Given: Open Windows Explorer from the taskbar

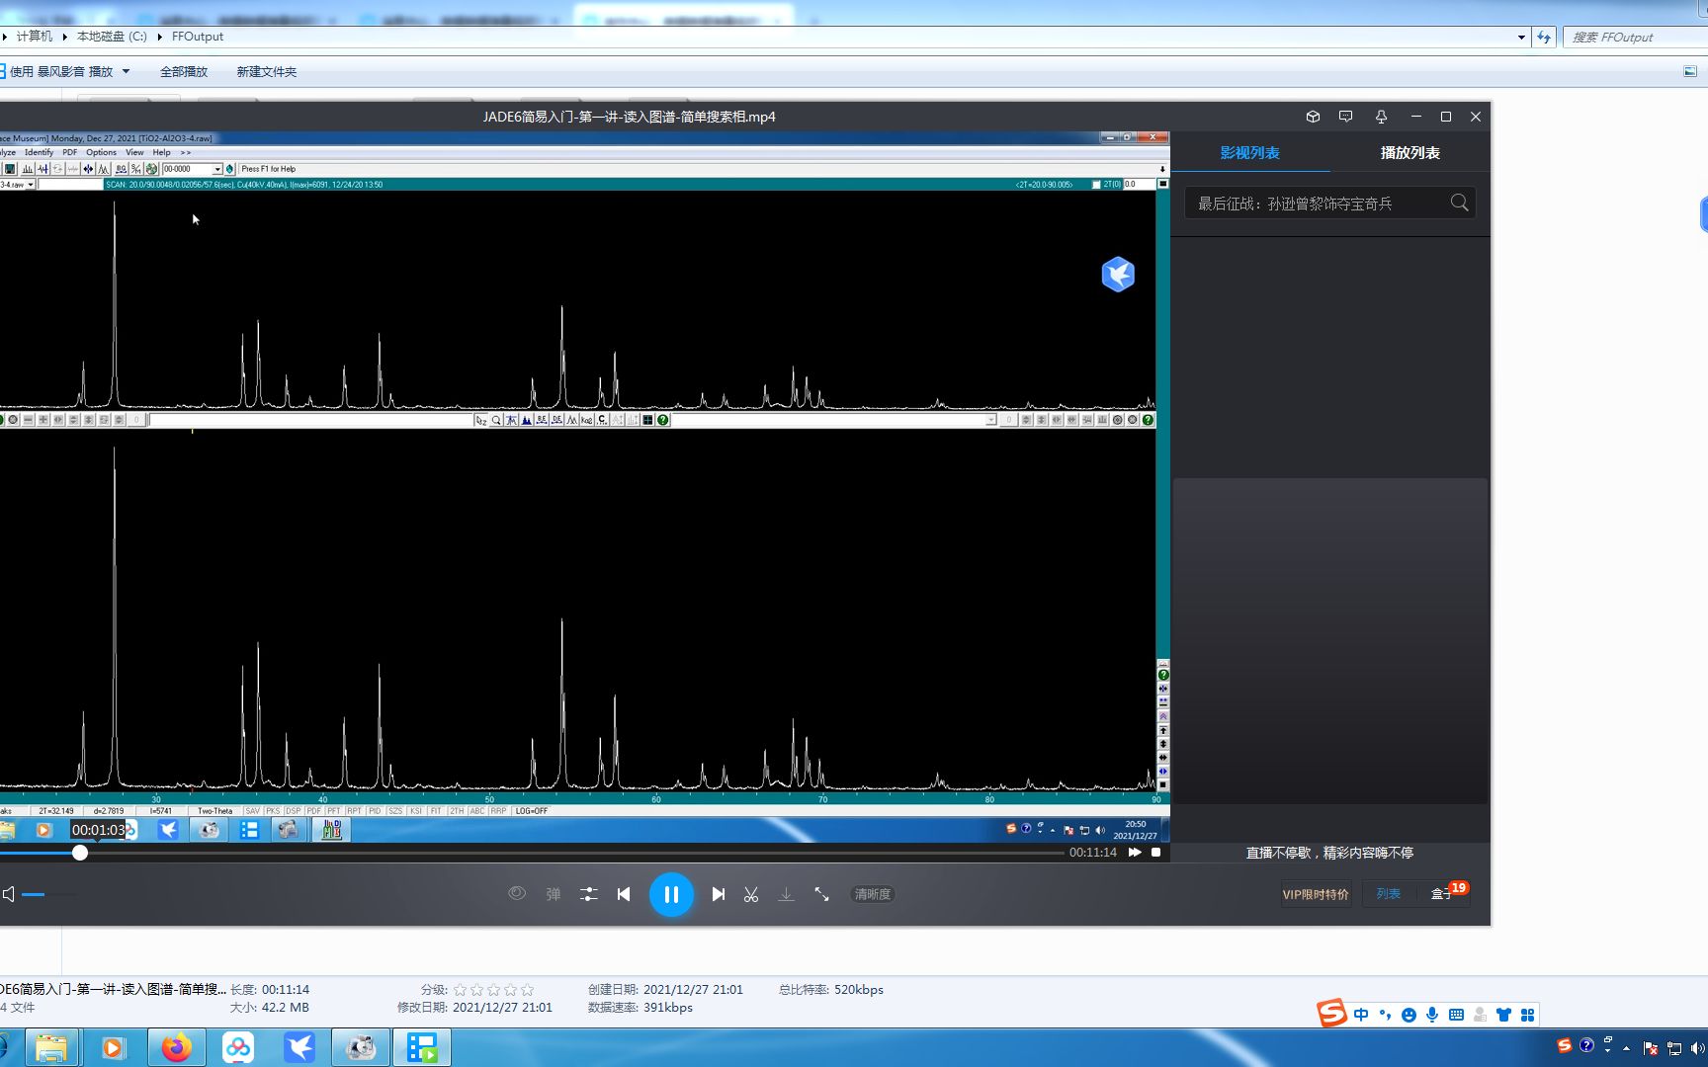Looking at the screenshot, I should (x=51, y=1047).
